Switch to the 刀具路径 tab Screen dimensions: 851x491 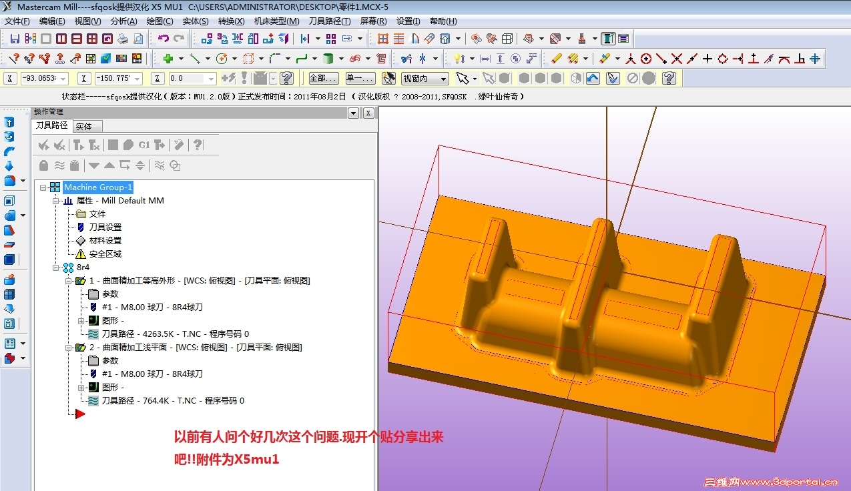tap(51, 125)
